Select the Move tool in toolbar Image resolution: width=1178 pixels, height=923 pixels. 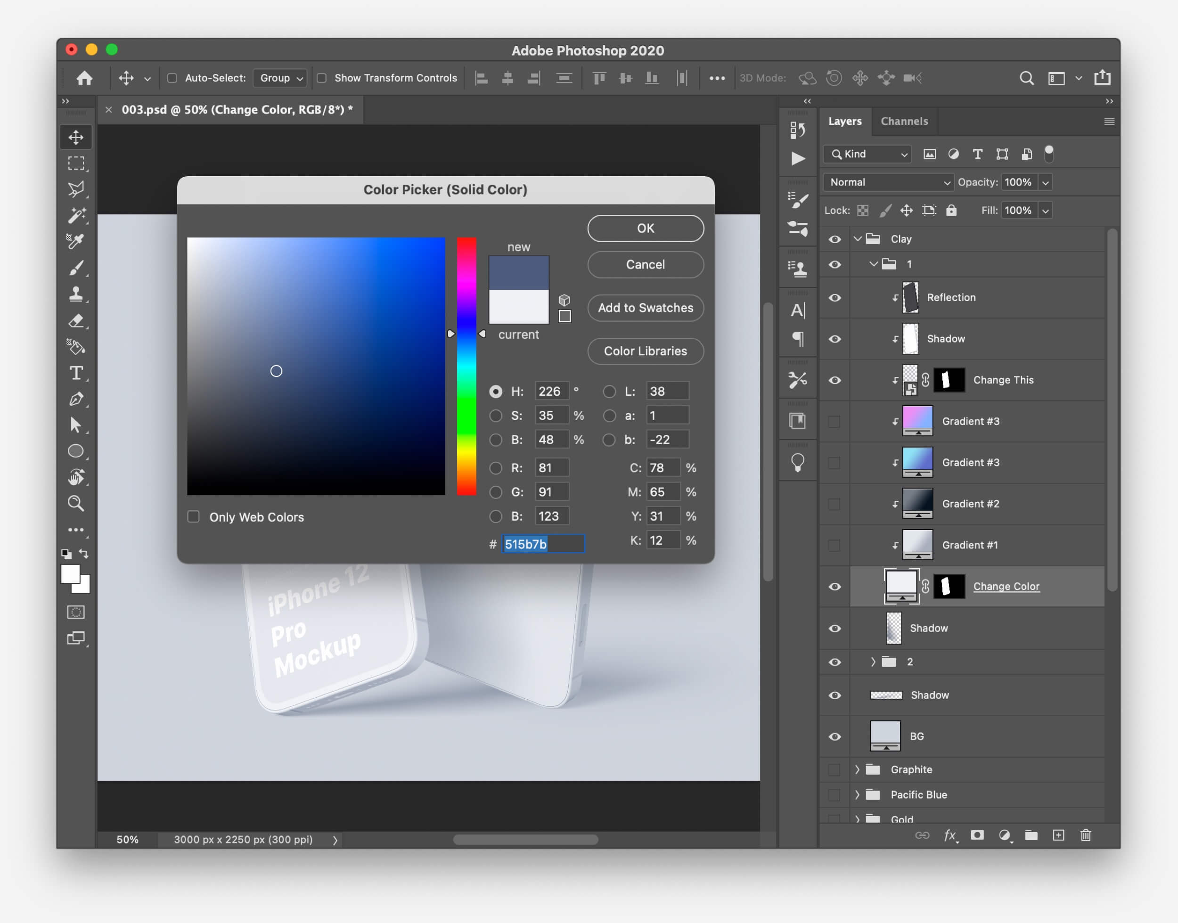click(x=76, y=137)
